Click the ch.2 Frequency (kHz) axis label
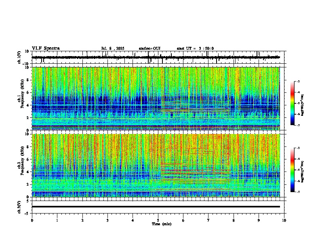Viewport: 320px width, 247px height. (x=21, y=160)
